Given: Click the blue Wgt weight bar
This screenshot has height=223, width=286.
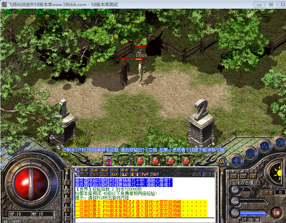Looking at the screenshot, I should 253,213.
